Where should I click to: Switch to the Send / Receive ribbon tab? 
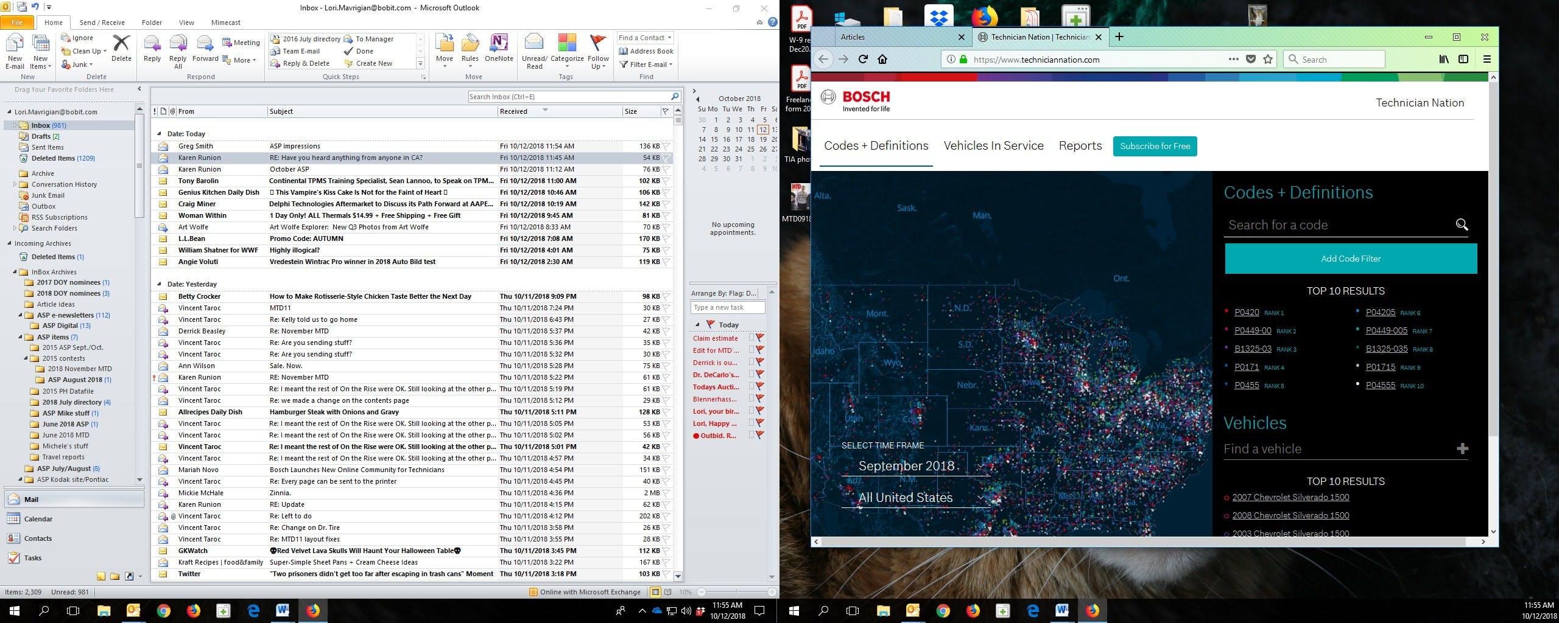coord(102,23)
